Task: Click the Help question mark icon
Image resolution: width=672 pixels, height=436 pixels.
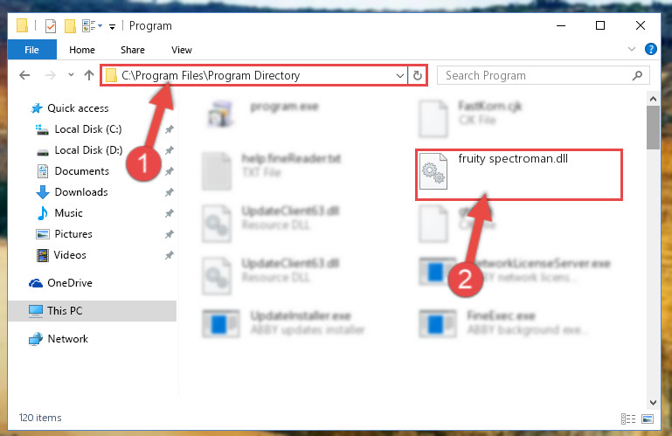Action: 650,49
